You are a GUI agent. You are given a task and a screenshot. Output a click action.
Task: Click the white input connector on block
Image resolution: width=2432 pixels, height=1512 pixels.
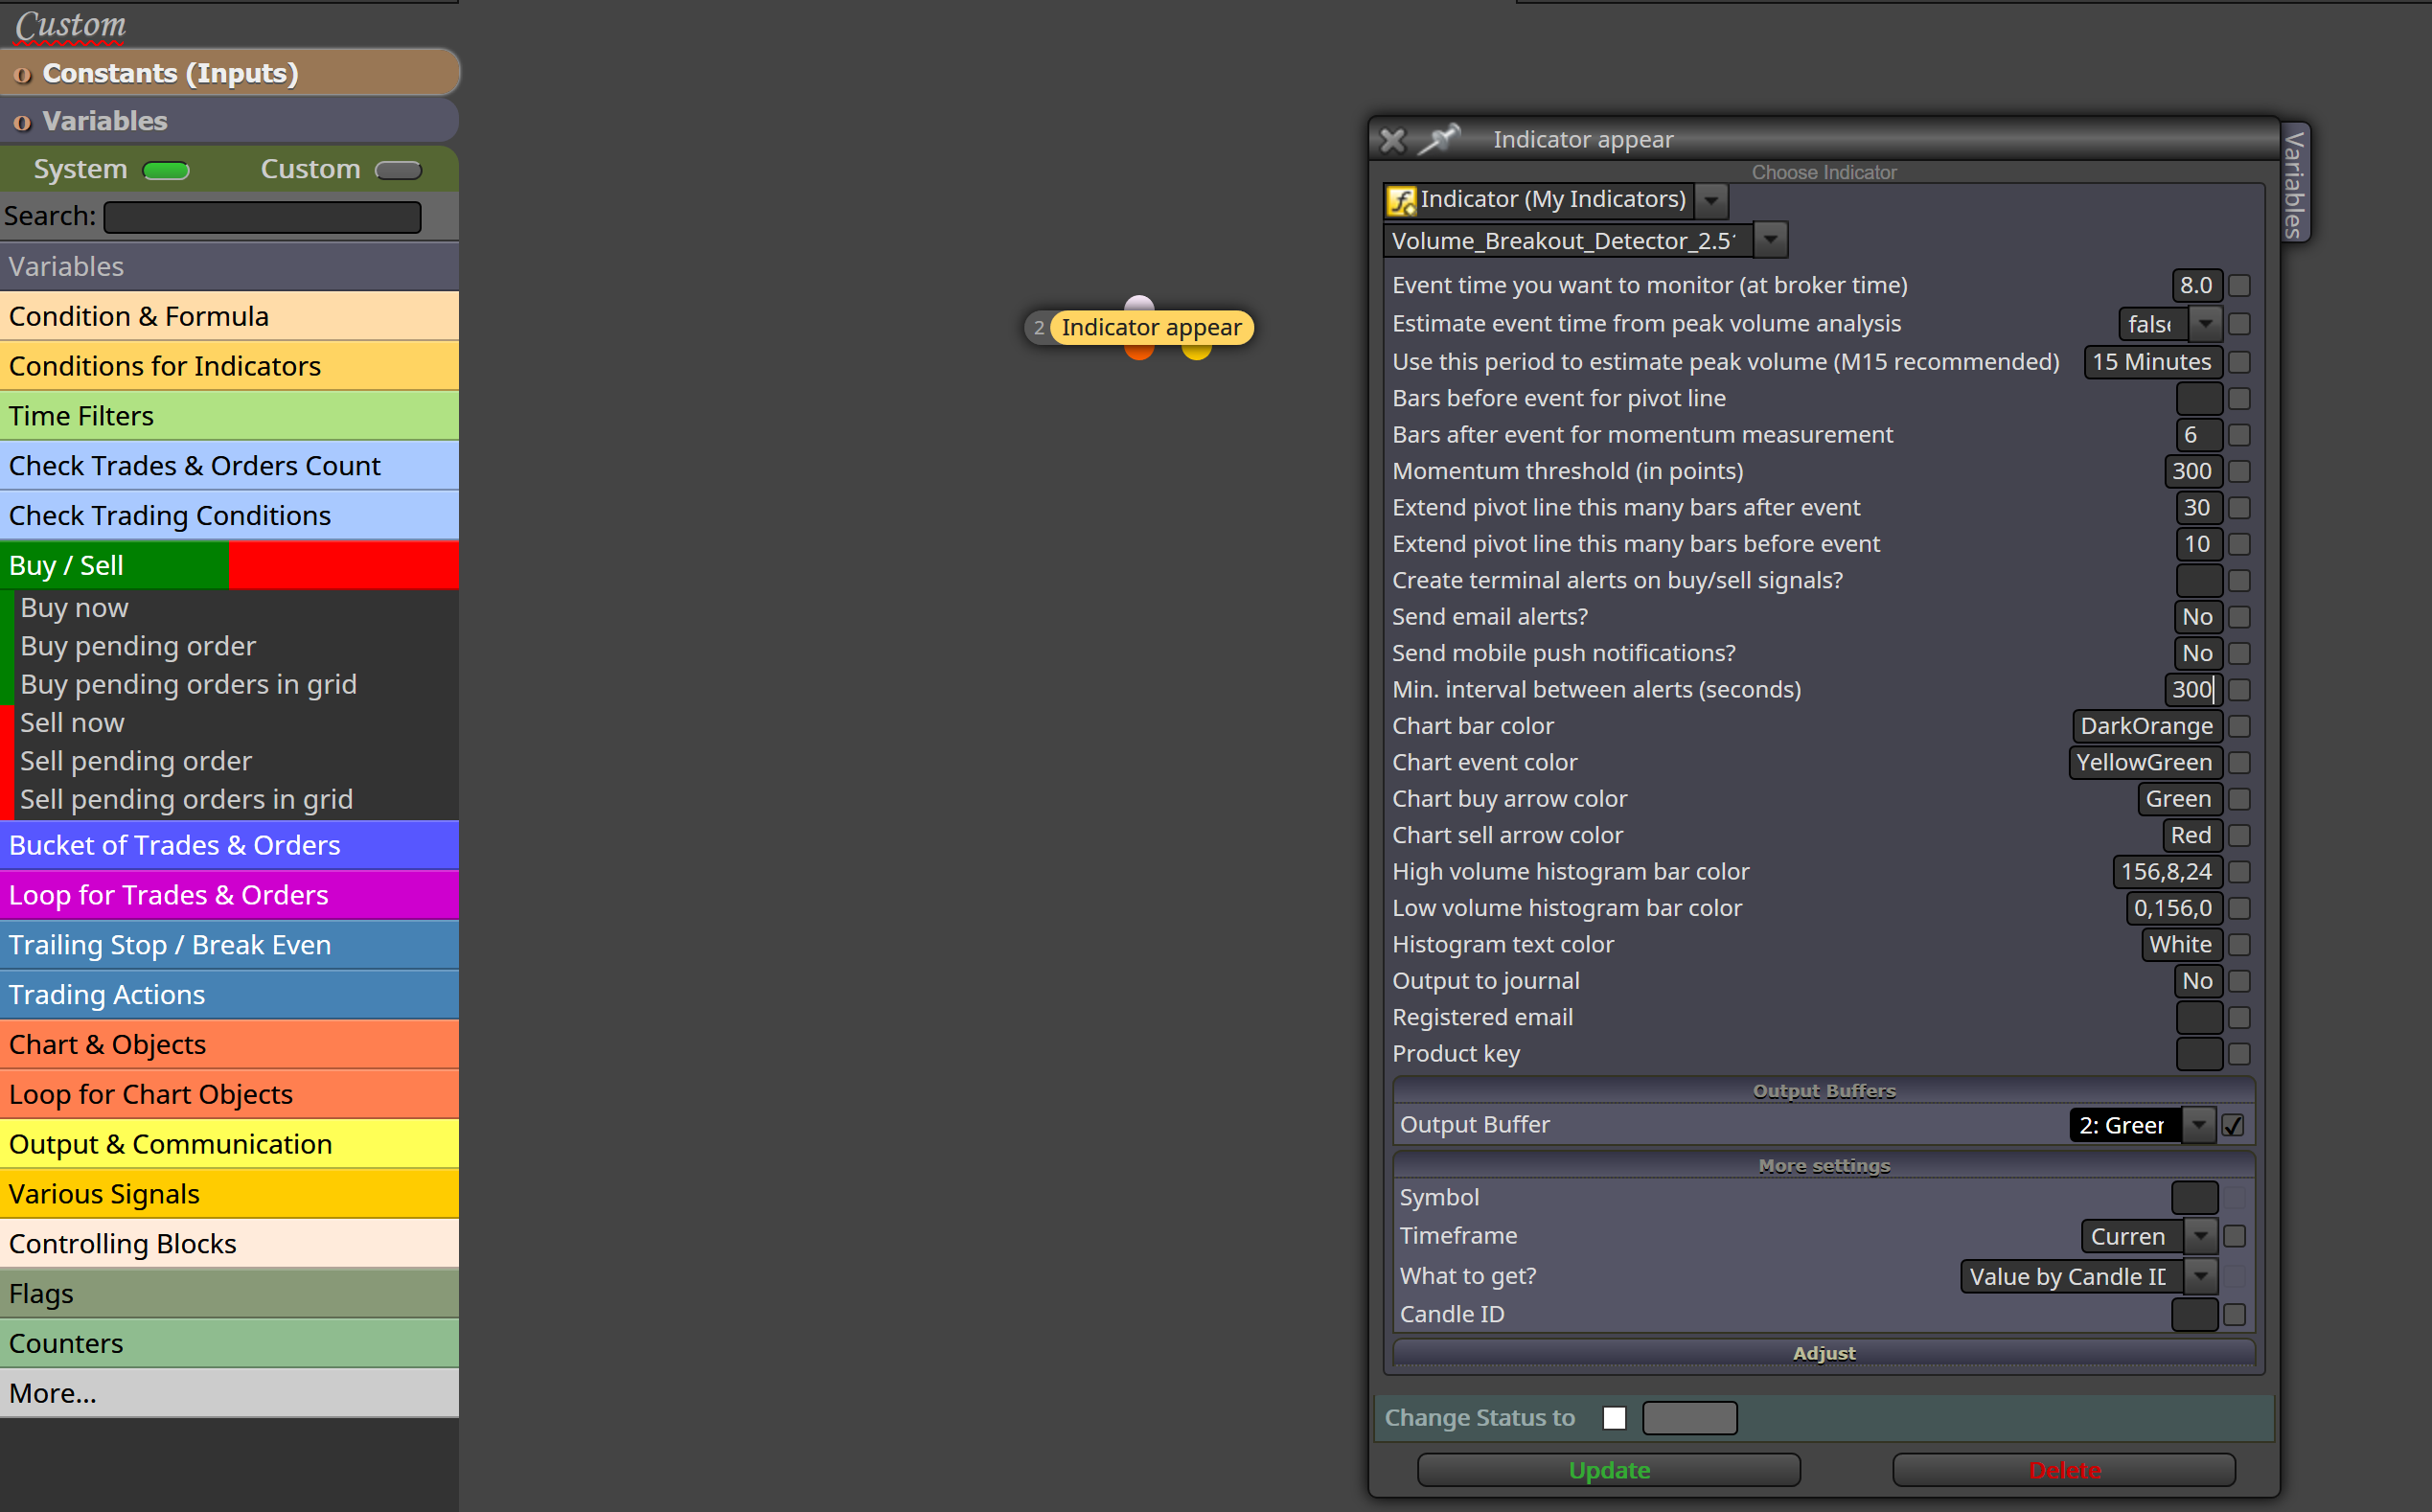[x=1139, y=304]
